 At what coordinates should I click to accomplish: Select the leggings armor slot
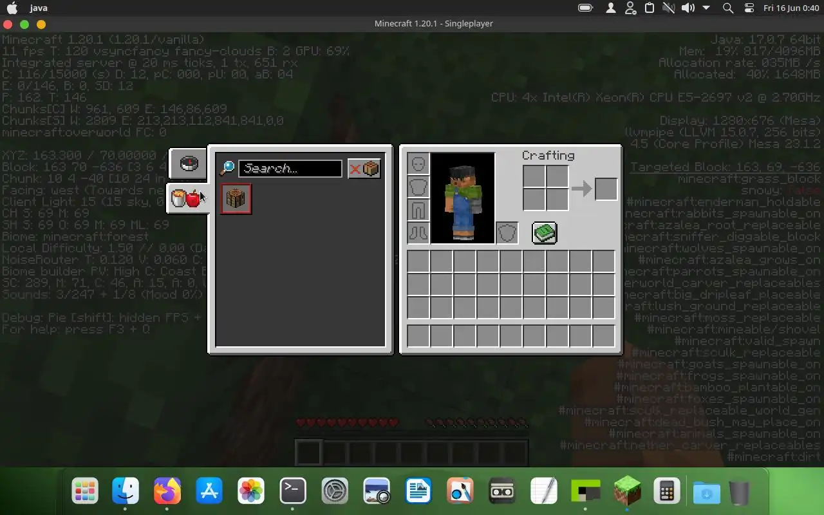click(x=418, y=211)
